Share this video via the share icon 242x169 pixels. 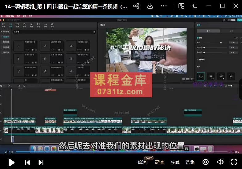136,6
